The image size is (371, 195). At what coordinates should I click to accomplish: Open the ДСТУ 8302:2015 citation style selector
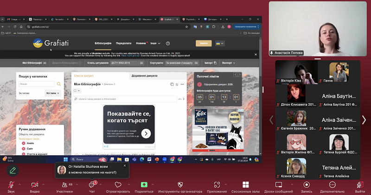[127, 63]
